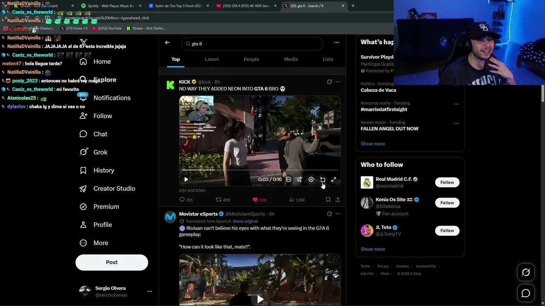Viewport: 545px width, 306px height.
Task: Follow Real Madrid C.F.
Action: (x=447, y=182)
